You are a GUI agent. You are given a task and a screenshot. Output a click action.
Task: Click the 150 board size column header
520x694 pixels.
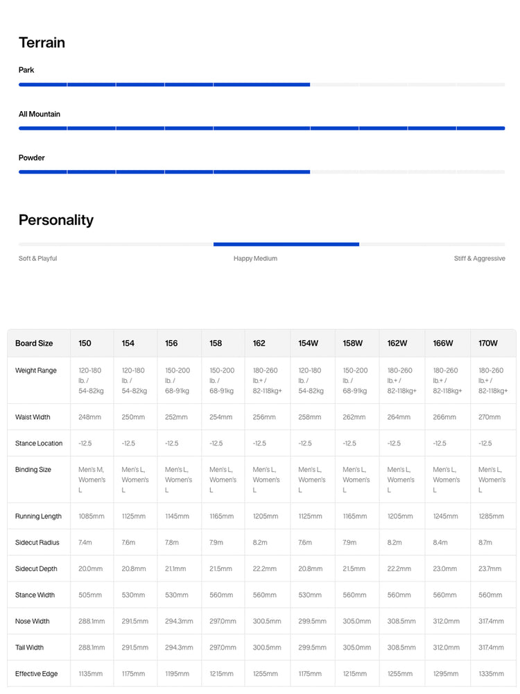point(85,343)
